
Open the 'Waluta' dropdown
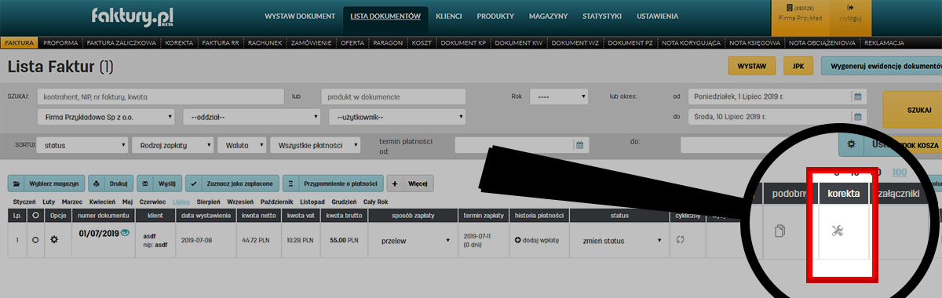point(241,145)
